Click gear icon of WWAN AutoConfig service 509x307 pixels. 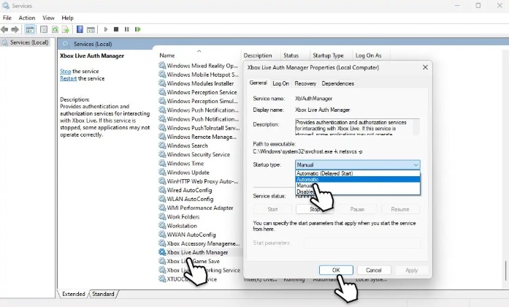tap(162, 234)
